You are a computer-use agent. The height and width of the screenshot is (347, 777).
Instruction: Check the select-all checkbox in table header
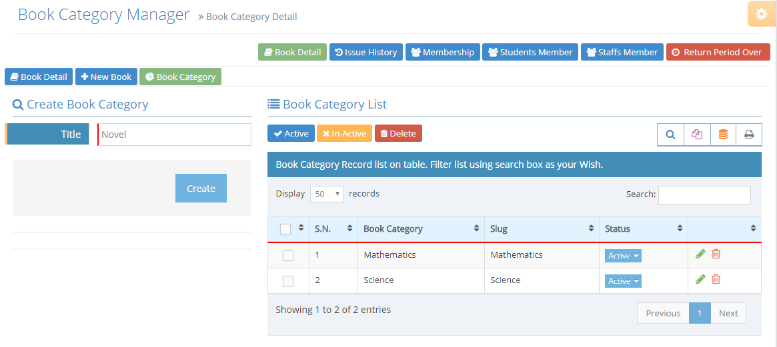[x=285, y=229]
